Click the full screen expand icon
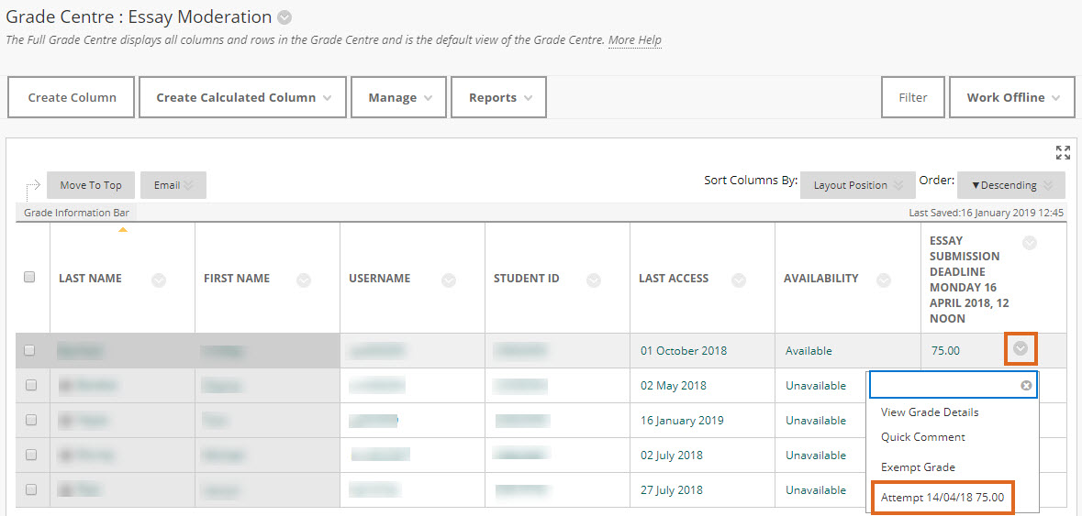Screen dimensions: 1082x516 pyautogui.click(x=1063, y=152)
